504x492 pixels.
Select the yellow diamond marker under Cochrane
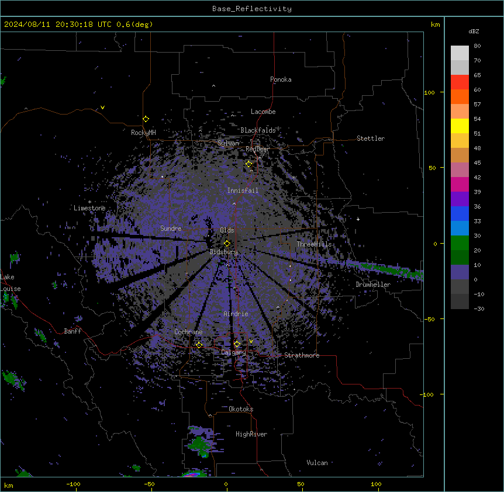coord(199,345)
